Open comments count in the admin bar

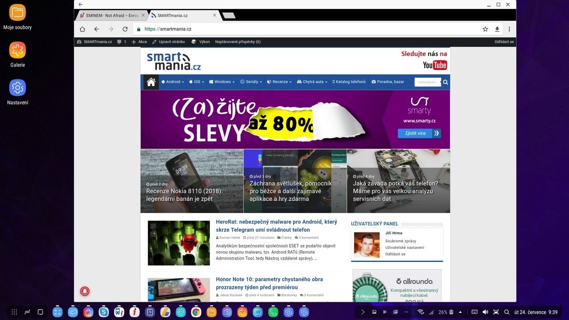122,42
